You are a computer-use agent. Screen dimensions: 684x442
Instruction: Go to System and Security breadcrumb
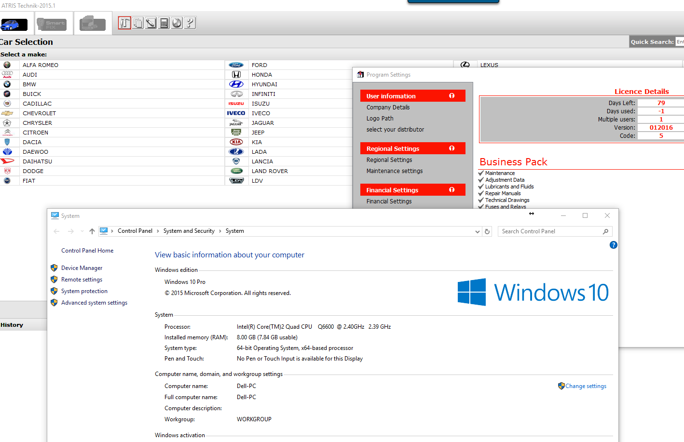[x=189, y=231]
